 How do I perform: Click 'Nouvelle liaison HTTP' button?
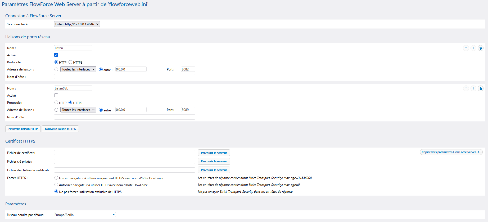(23, 129)
